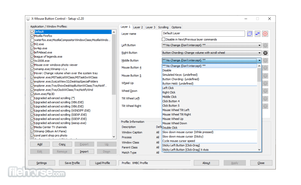The height and width of the screenshot is (185, 301).
Task: Click the Copy profile button
Action: coord(62,144)
